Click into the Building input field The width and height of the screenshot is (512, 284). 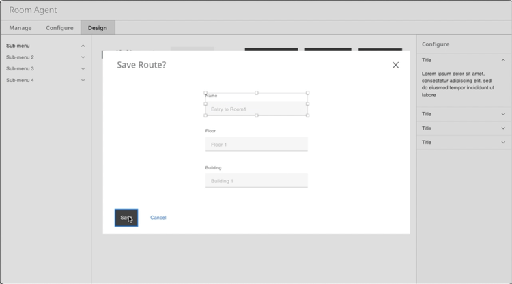pyautogui.click(x=256, y=181)
